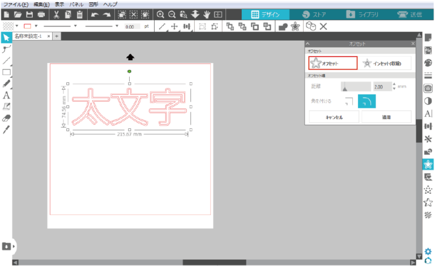Image resolution: width=435 pixels, height=266 pixels.
Task: Open the パネル menu
Action: (76, 5)
